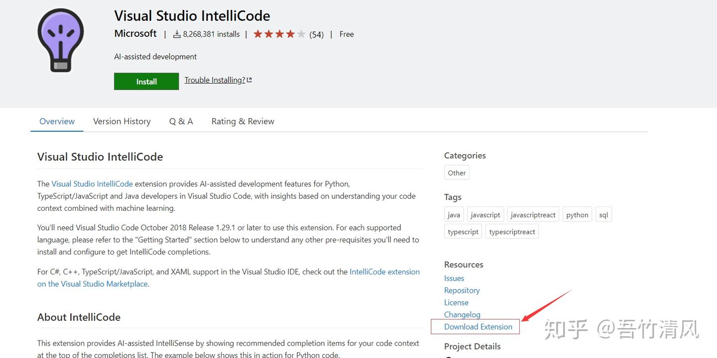Viewport: 717px width, 358px height.
Task: Open the Visual Studio IntelliCode description link
Action: coord(92,184)
